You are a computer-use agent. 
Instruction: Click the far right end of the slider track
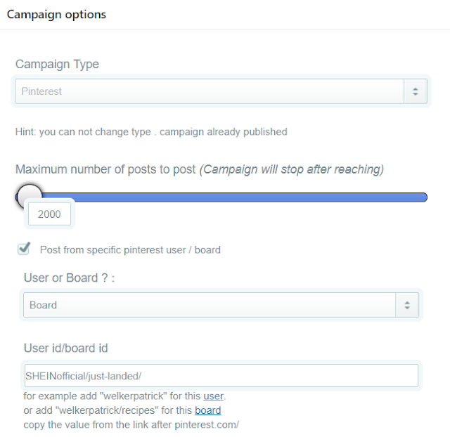click(423, 197)
